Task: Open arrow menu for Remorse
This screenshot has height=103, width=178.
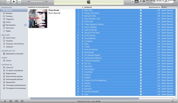Action: coord(141,75)
